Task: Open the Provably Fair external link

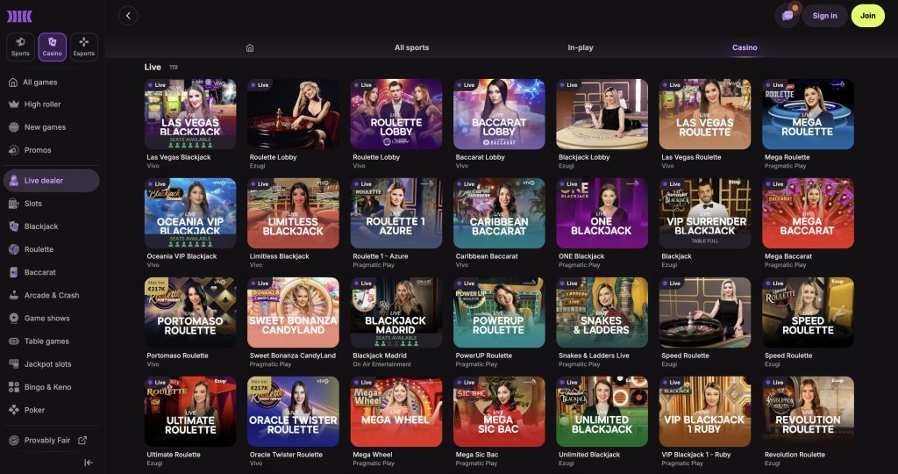Action: pyautogui.click(x=48, y=440)
